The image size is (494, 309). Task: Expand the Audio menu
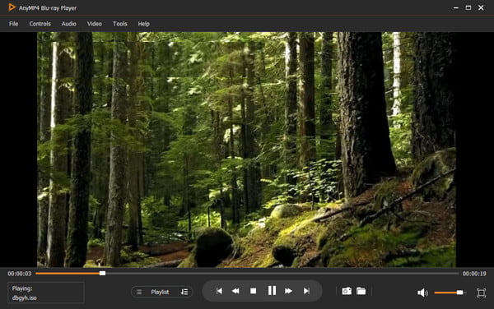tap(68, 24)
